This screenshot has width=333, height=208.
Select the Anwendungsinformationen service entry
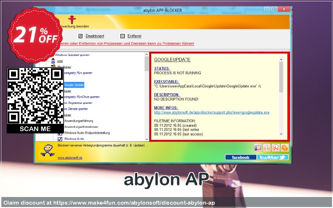point(81,127)
